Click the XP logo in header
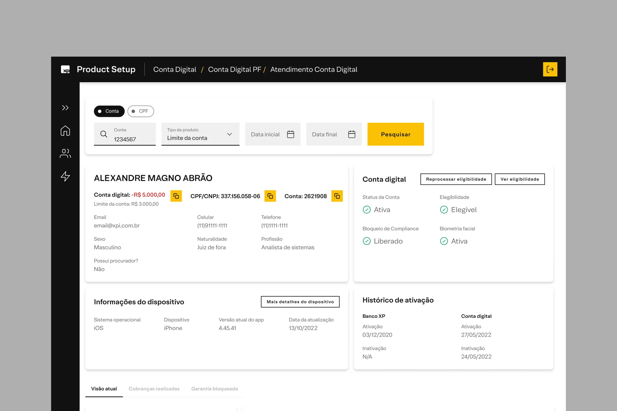This screenshot has height=411, width=617. click(66, 69)
